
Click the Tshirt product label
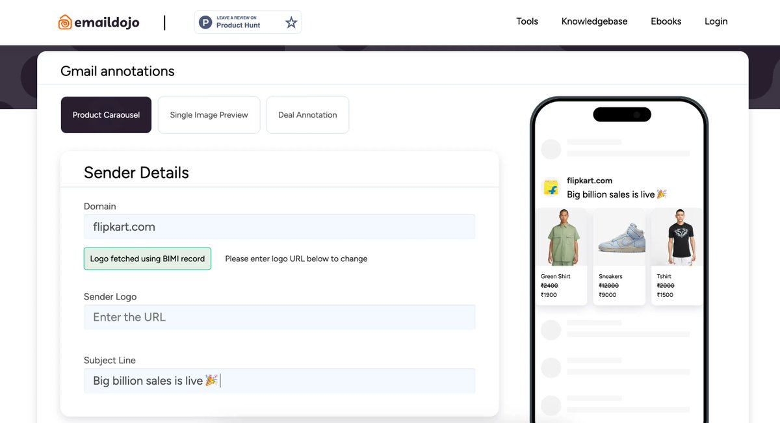point(664,277)
